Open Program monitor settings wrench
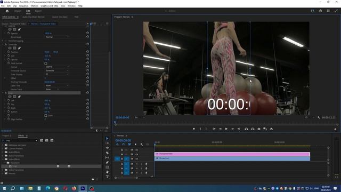Viewport: 341px width, 192px height. (x=319, y=117)
